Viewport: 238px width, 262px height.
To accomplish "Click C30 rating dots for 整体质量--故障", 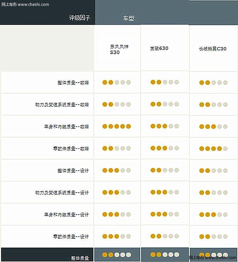I will [x=213, y=83].
